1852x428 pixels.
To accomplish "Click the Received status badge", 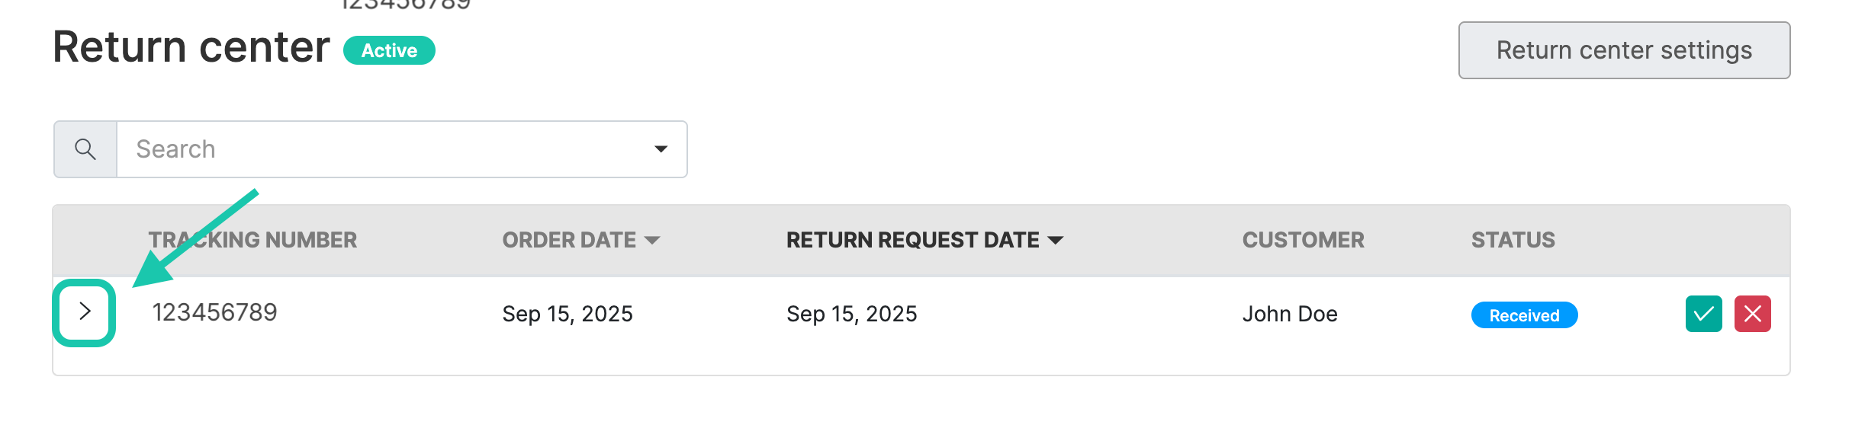I will (1524, 315).
